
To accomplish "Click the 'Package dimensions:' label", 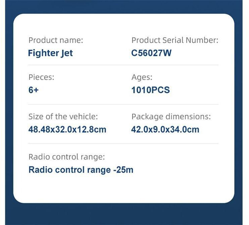I will (x=171, y=117).
